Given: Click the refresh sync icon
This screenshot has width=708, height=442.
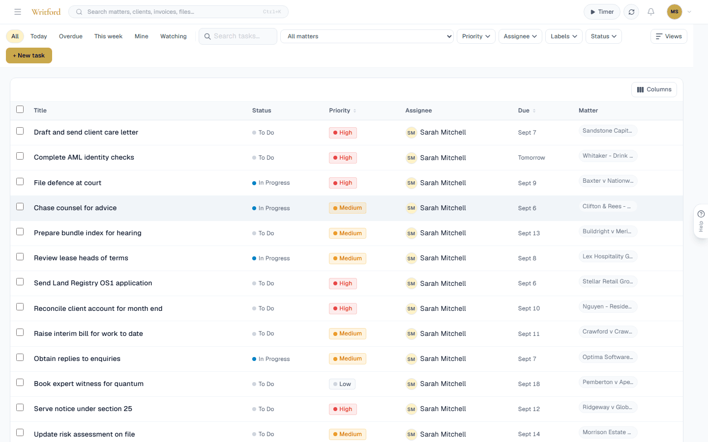Looking at the screenshot, I should (x=631, y=12).
